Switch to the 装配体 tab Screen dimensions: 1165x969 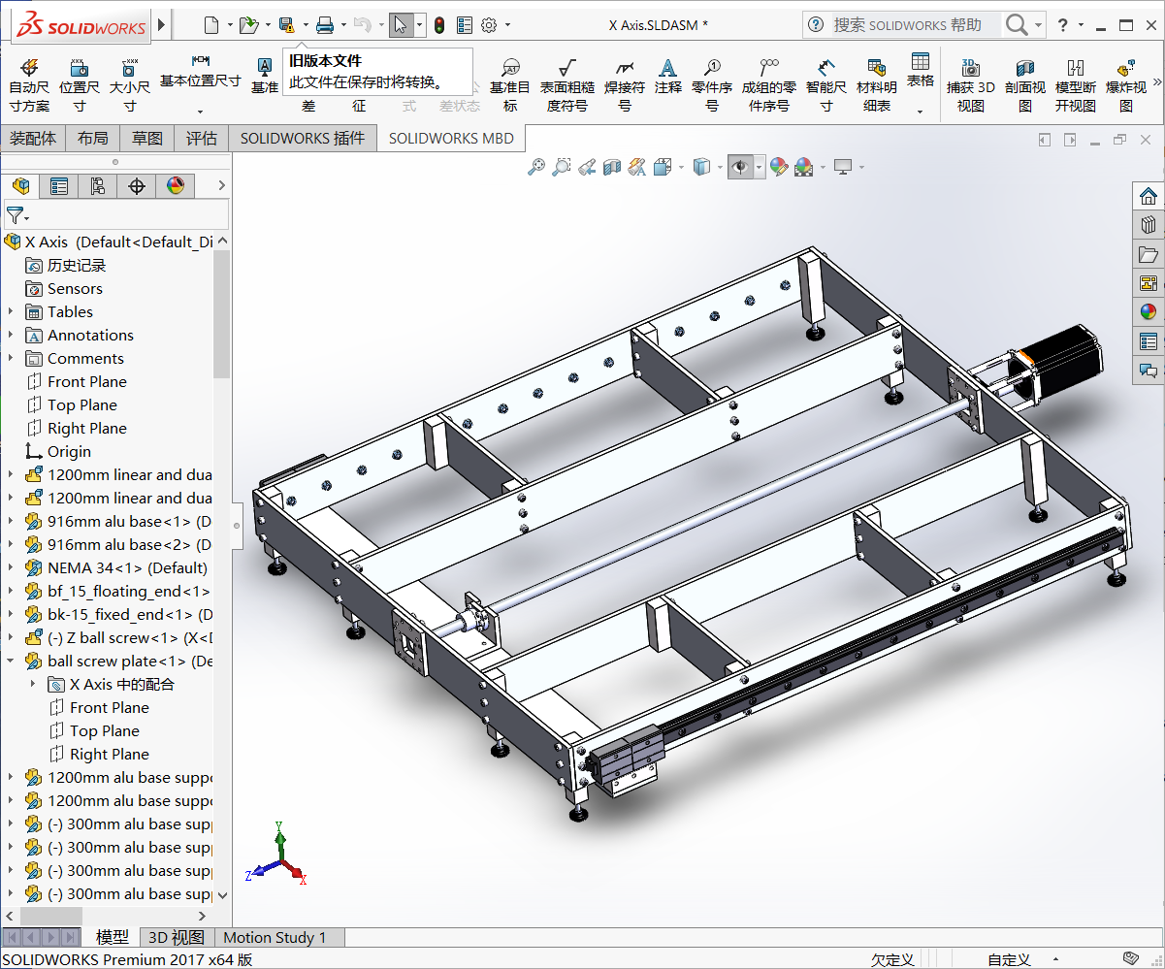coord(33,139)
